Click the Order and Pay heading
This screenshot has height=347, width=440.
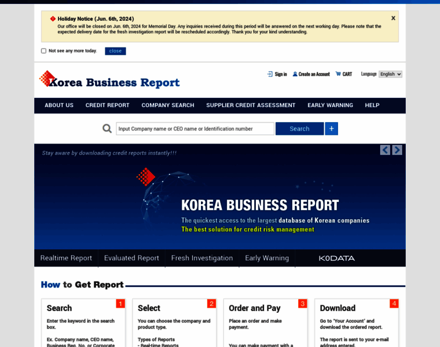[x=255, y=308]
